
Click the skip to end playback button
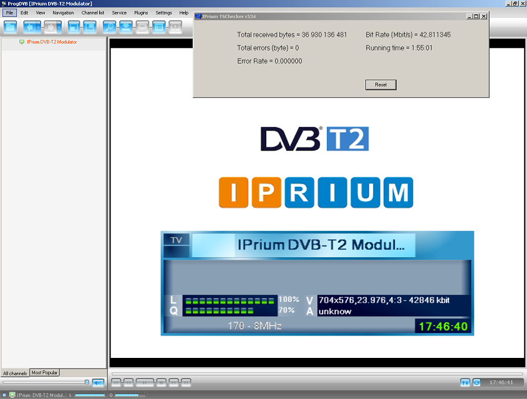[x=186, y=382]
